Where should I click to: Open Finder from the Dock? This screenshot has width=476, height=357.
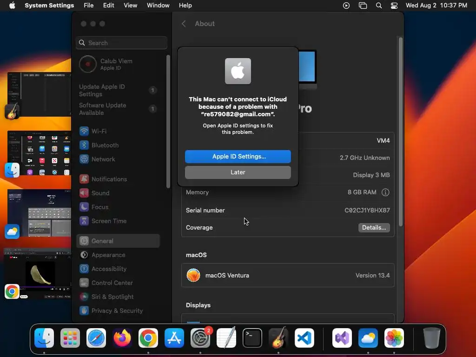point(44,338)
